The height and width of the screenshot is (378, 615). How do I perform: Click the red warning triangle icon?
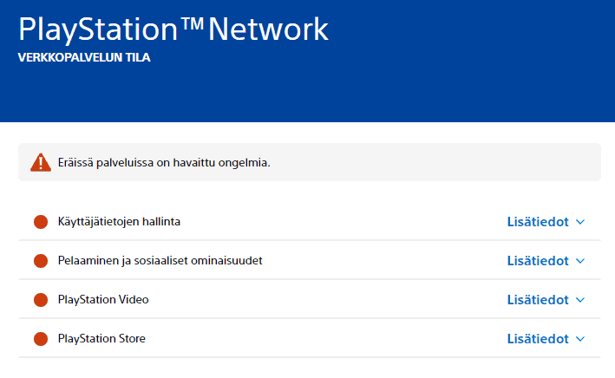[41, 162]
